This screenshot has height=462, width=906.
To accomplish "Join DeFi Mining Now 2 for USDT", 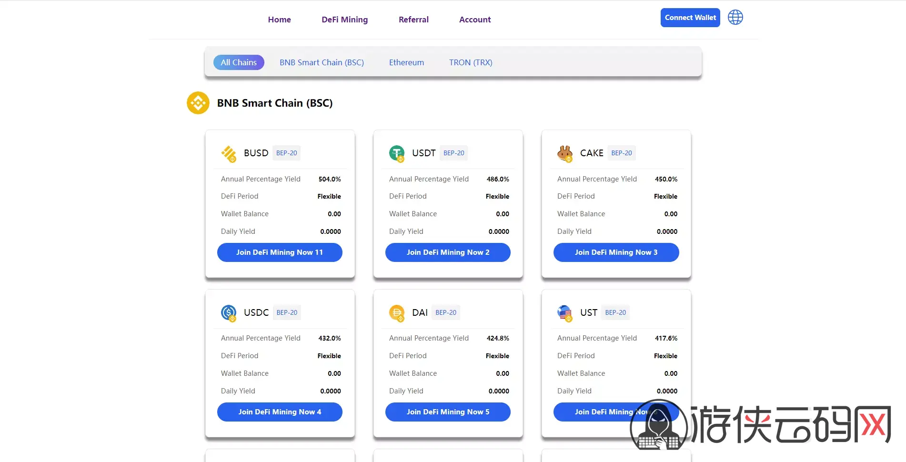I will tap(448, 252).
